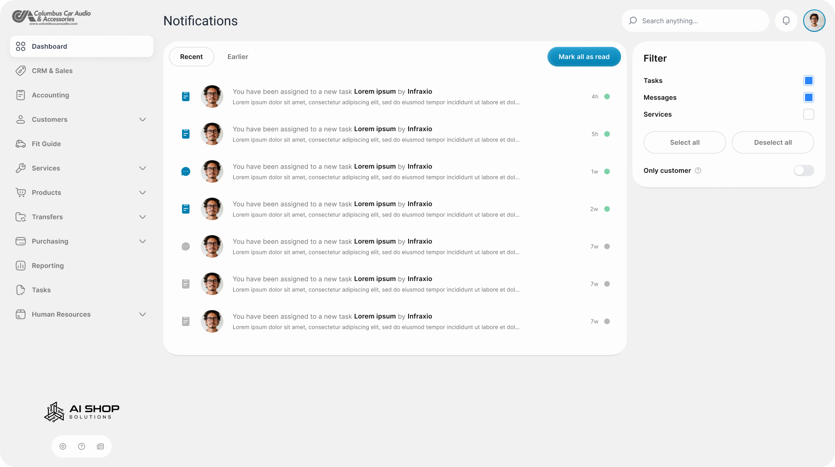Open CRM & Sales via its price-tag icon
This screenshot has height=467, width=835.
20,71
